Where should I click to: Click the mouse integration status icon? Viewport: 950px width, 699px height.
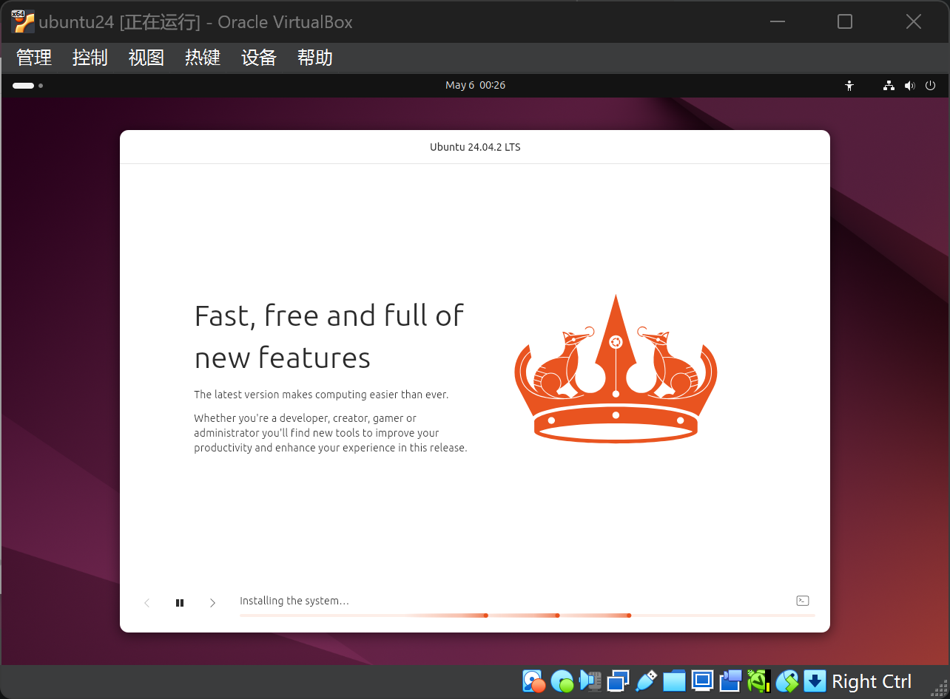(786, 681)
